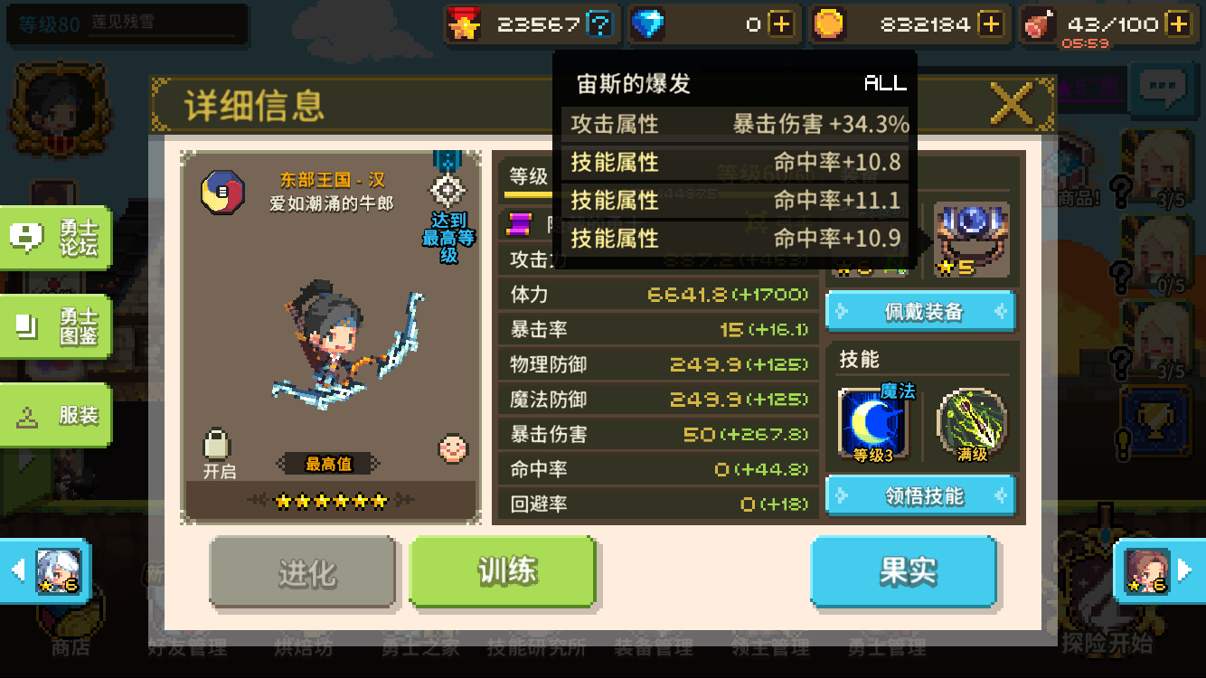
Task: Open the 服装 costume tab
Action: [x=56, y=415]
